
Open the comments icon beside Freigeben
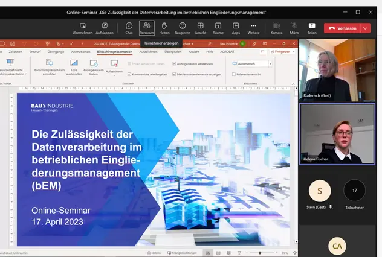262,52
